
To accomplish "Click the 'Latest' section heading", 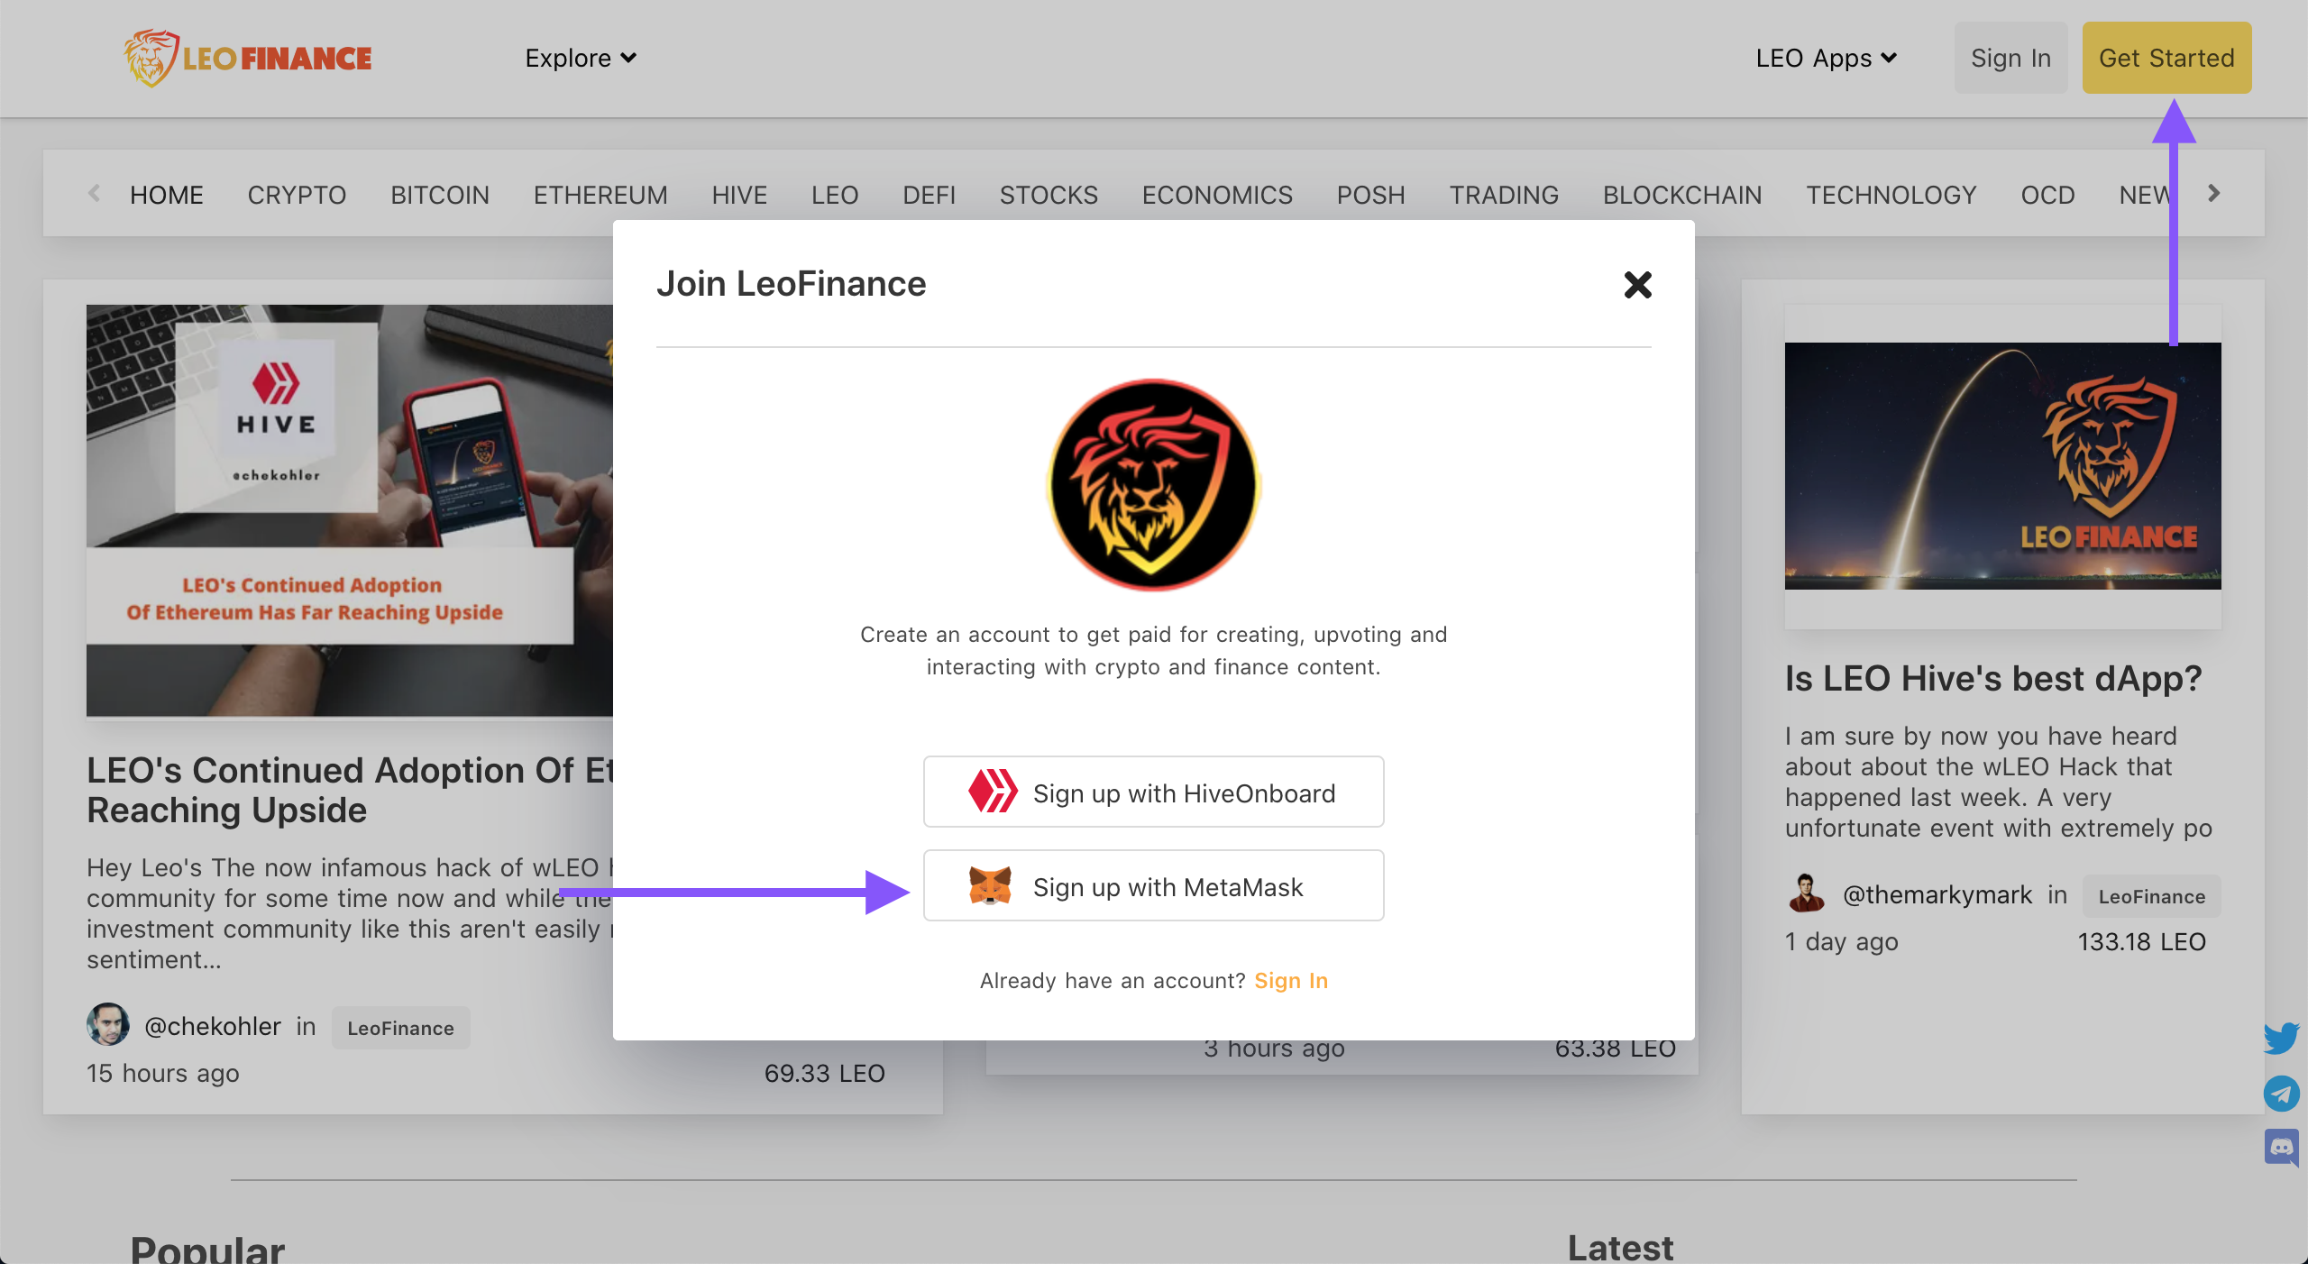I will click(1620, 1248).
